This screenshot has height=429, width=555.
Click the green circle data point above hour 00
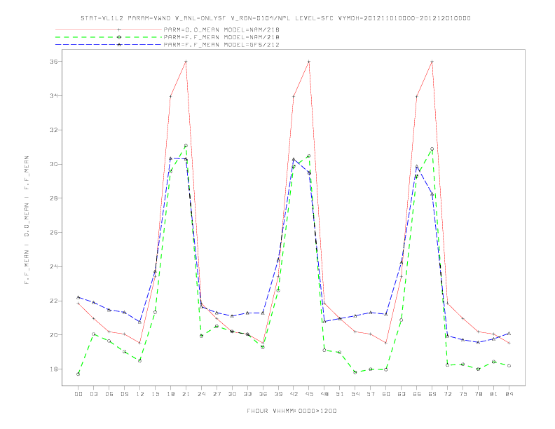tap(78, 374)
